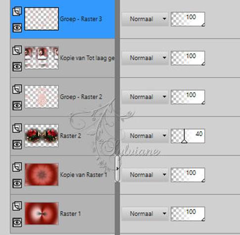Screen dimensions: 240x235
Task: Click the Raster 1 layer thumbnail
Action: tap(42, 214)
